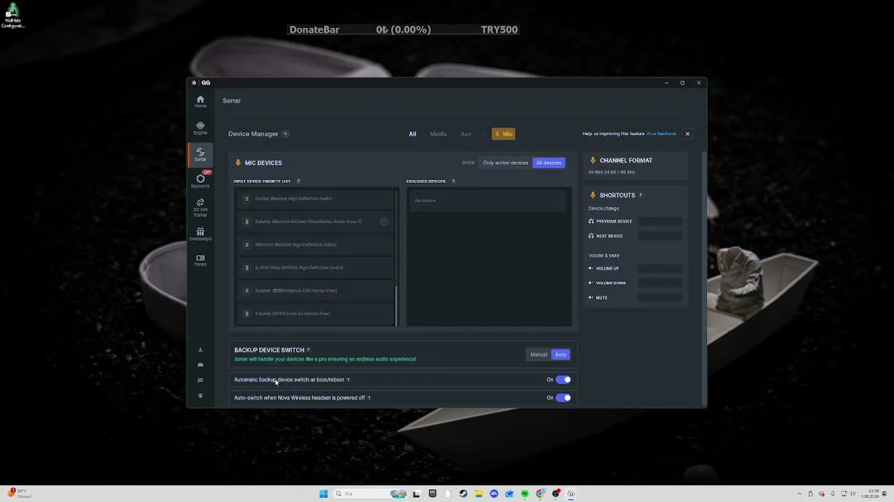Screen dimensions: 894x502
Task: Dismiss the feedback banner
Action: (x=687, y=134)
